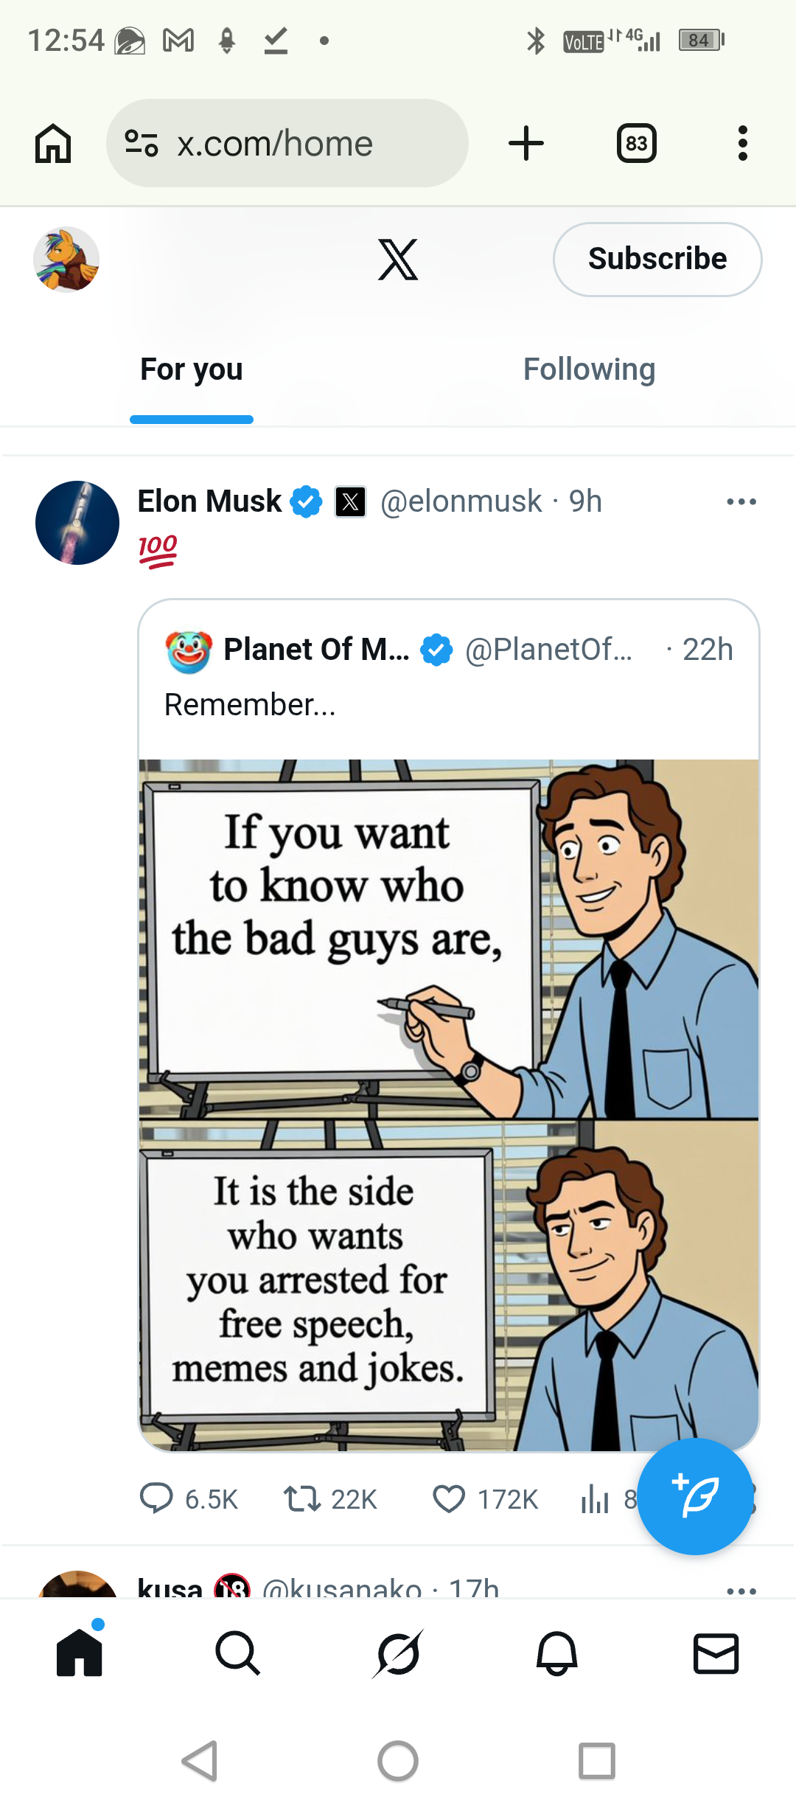This screenshot has width=796, height=1814.
Task: Select the For you tab
Action: coord(192,369)
